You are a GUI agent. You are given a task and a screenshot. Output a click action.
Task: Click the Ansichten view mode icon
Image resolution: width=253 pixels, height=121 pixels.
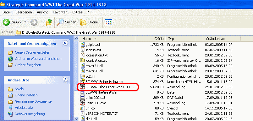pyautogui.click(x=108, y=22)
